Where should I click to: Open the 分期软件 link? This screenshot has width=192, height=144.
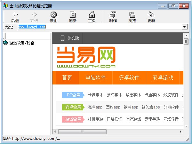(x=171, y=107)
